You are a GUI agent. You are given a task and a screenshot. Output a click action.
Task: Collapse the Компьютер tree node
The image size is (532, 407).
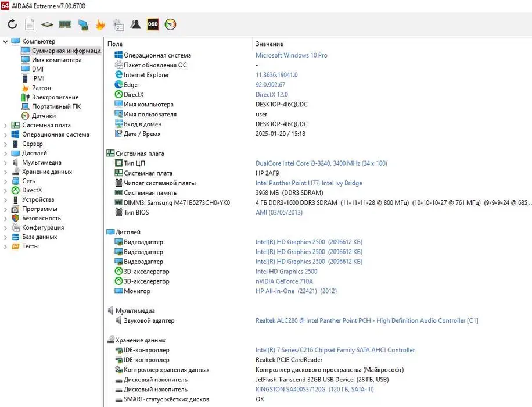5,41
